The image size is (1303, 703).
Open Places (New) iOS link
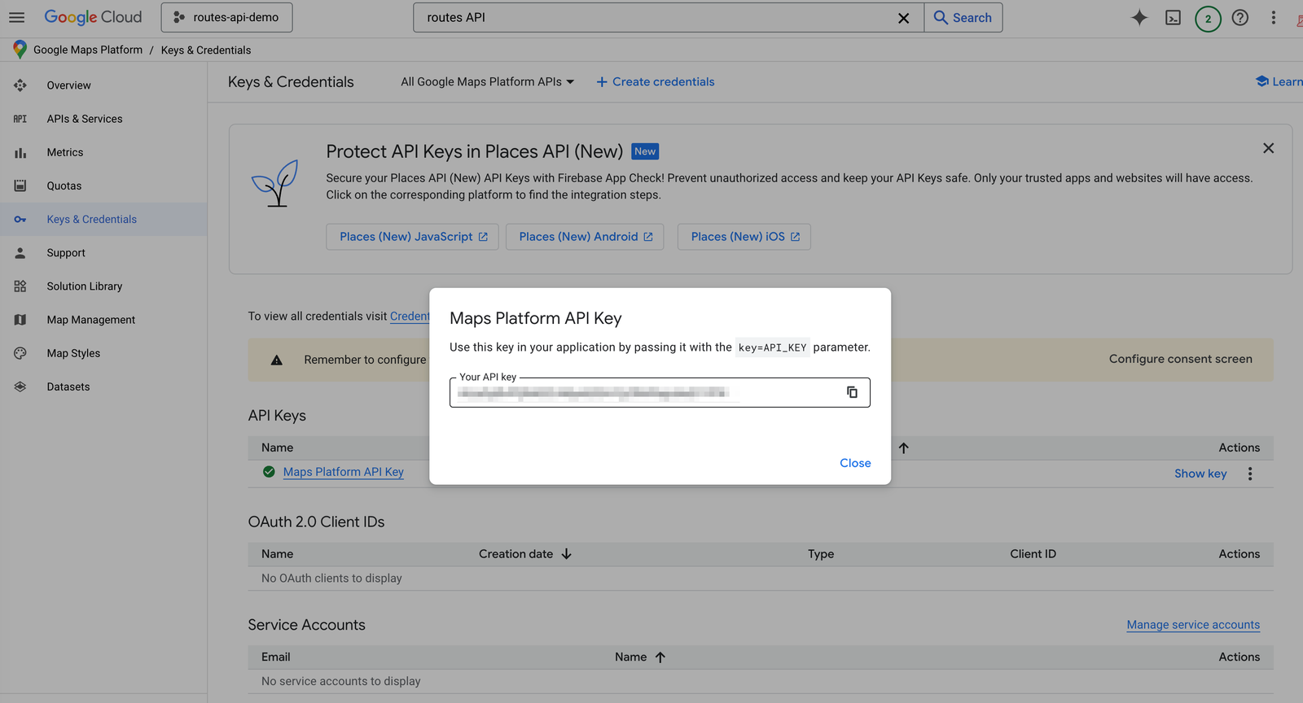744,237
